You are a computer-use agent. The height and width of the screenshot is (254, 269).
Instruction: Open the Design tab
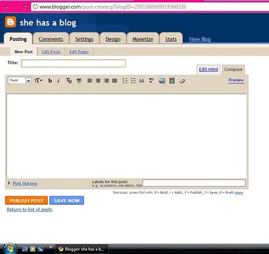click(113, 39)
